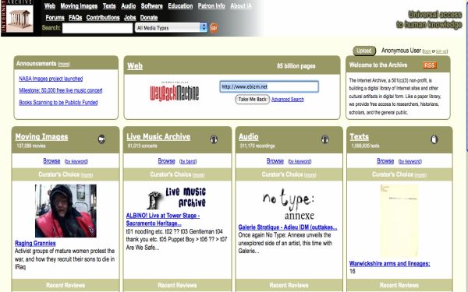The width and height of the screenshot is (468, 292).
Task: Open the Web menu in top navigation
Action: click(x=50, y=6)
